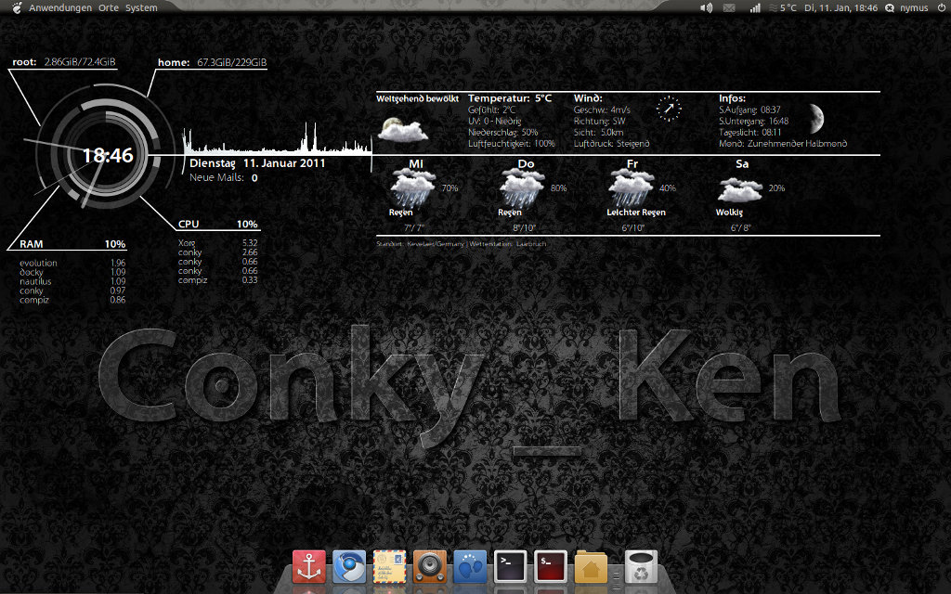This screenshot has width=951, height=594.
Task: Click the 70% rain chance for Mi
Action: point(450,188)
